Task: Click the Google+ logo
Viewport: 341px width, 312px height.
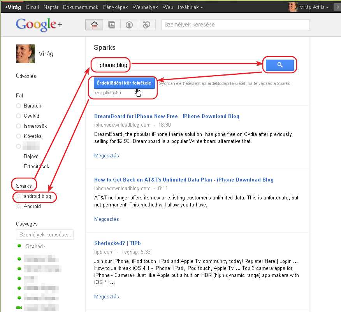Action: click(x=39, y=25)
